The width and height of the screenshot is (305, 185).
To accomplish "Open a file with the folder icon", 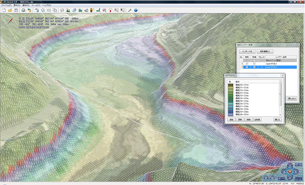I will pyautogui.click(x=10, y=10).
